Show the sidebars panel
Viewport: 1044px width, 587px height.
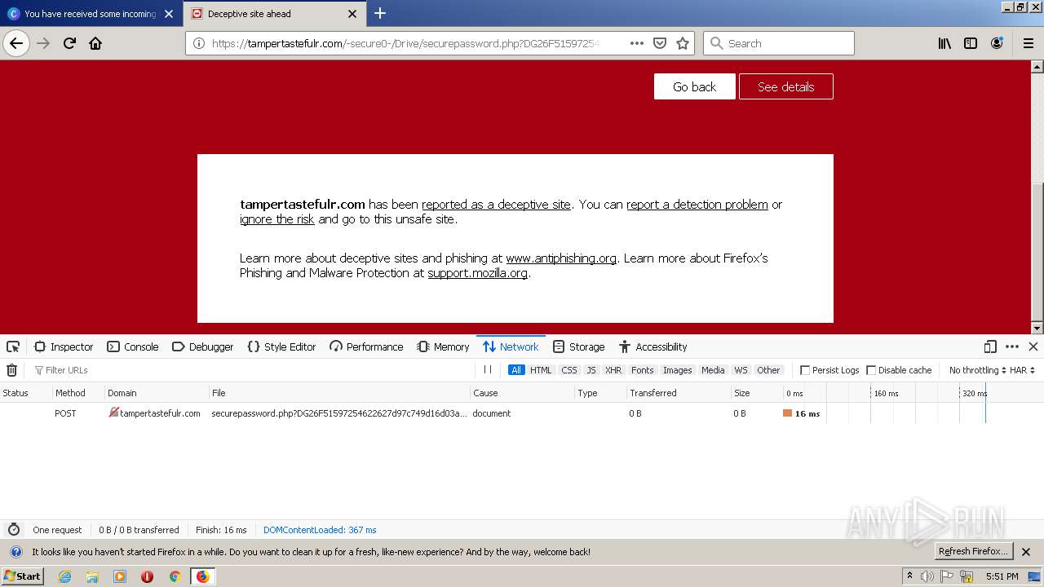coord(971,43)
